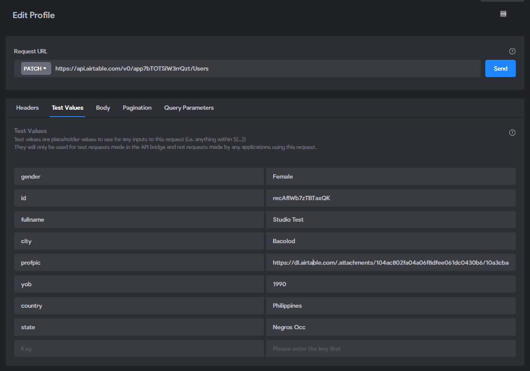Edit the Female value field
The image size is (530, 371).
[391, 176]
